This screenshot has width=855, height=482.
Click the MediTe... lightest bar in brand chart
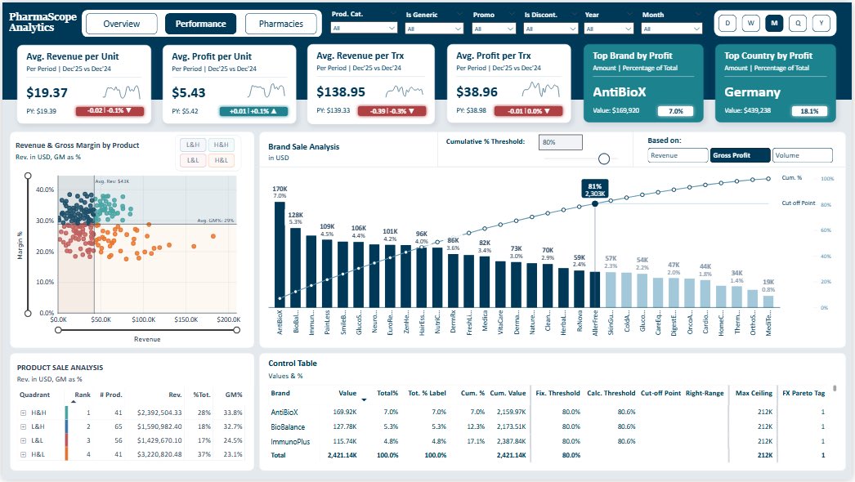(x=768, y=302)
